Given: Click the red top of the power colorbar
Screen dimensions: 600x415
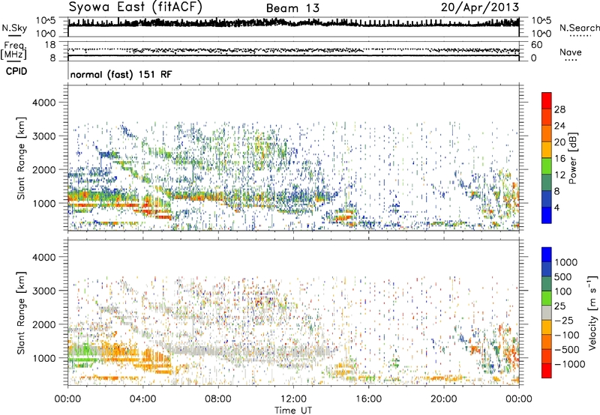Looking at the screenshot, I should point(547,100).
